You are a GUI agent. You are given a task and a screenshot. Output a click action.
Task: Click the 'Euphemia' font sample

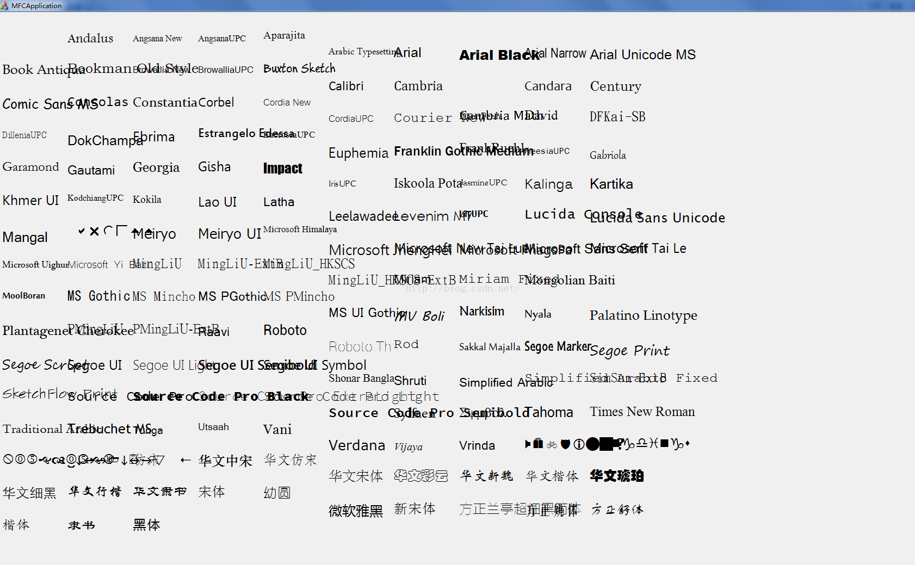coord(358,153)
